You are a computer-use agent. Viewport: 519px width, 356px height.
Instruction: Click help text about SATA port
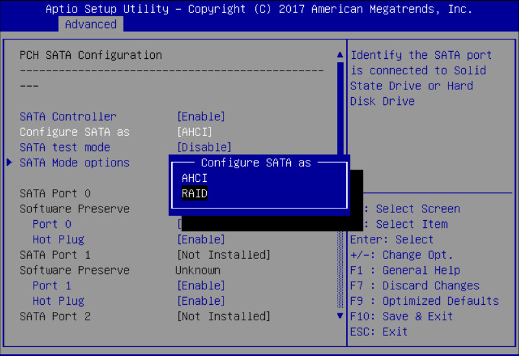(421, 78)
